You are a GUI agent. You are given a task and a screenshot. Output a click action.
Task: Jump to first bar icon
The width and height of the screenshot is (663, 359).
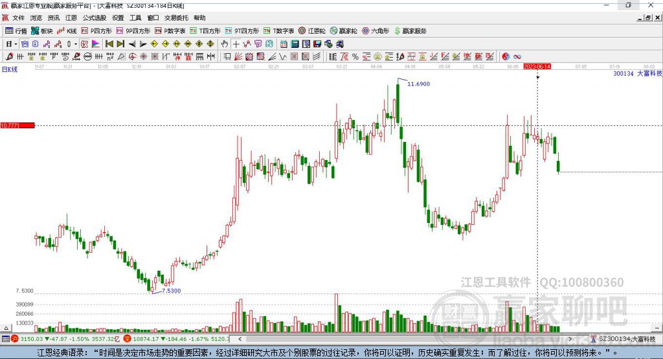tap(109, 43)
